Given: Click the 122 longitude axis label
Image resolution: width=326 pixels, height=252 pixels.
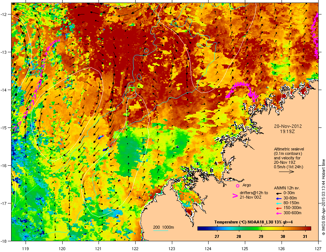Looking at the screenshot, I should click(x=135, y=248).
